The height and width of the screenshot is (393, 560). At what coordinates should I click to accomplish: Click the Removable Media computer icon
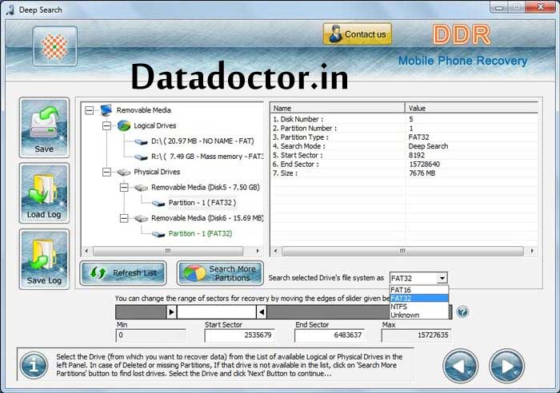click(x=106, y=110)
